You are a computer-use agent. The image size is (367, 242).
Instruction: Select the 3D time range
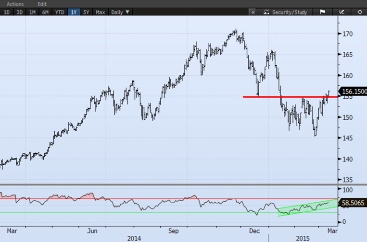[x=20, y=12]
